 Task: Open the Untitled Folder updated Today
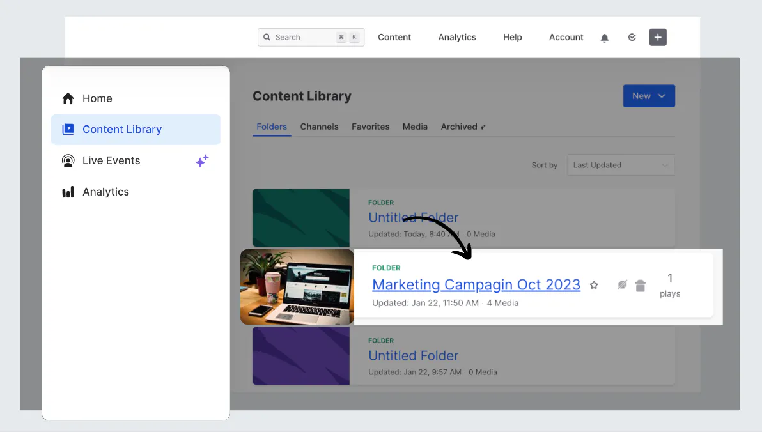tap(413, 218)
